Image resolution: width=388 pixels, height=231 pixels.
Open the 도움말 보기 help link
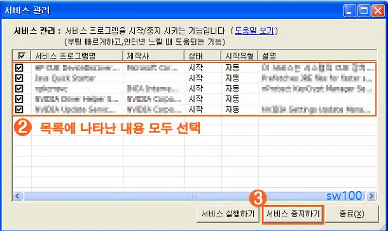click(254, 31)
